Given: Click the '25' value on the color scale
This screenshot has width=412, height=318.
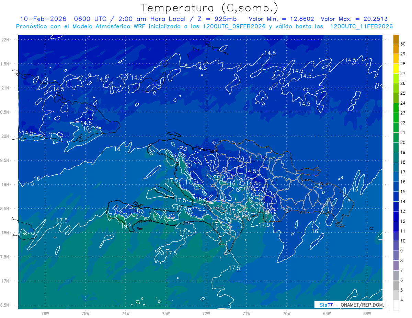Looking at the screenshot, I should (x=403, y=93).
